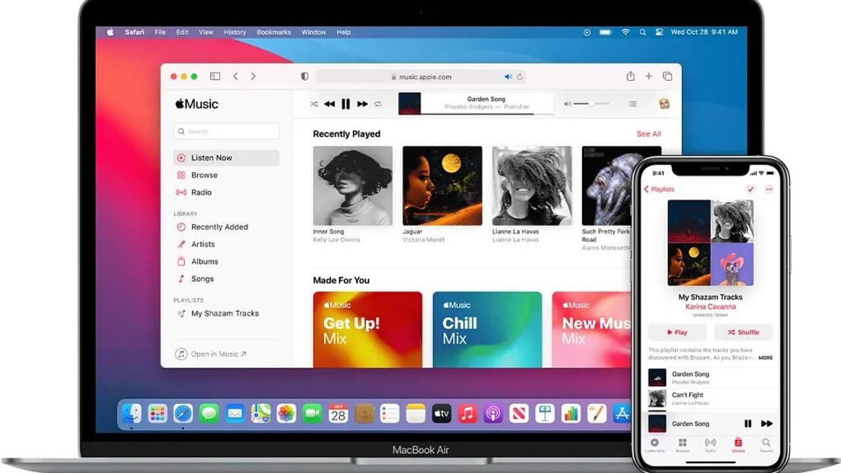This screenshot has height=473, width=841.
Task: Open the File menu
Action: (160, 32)
